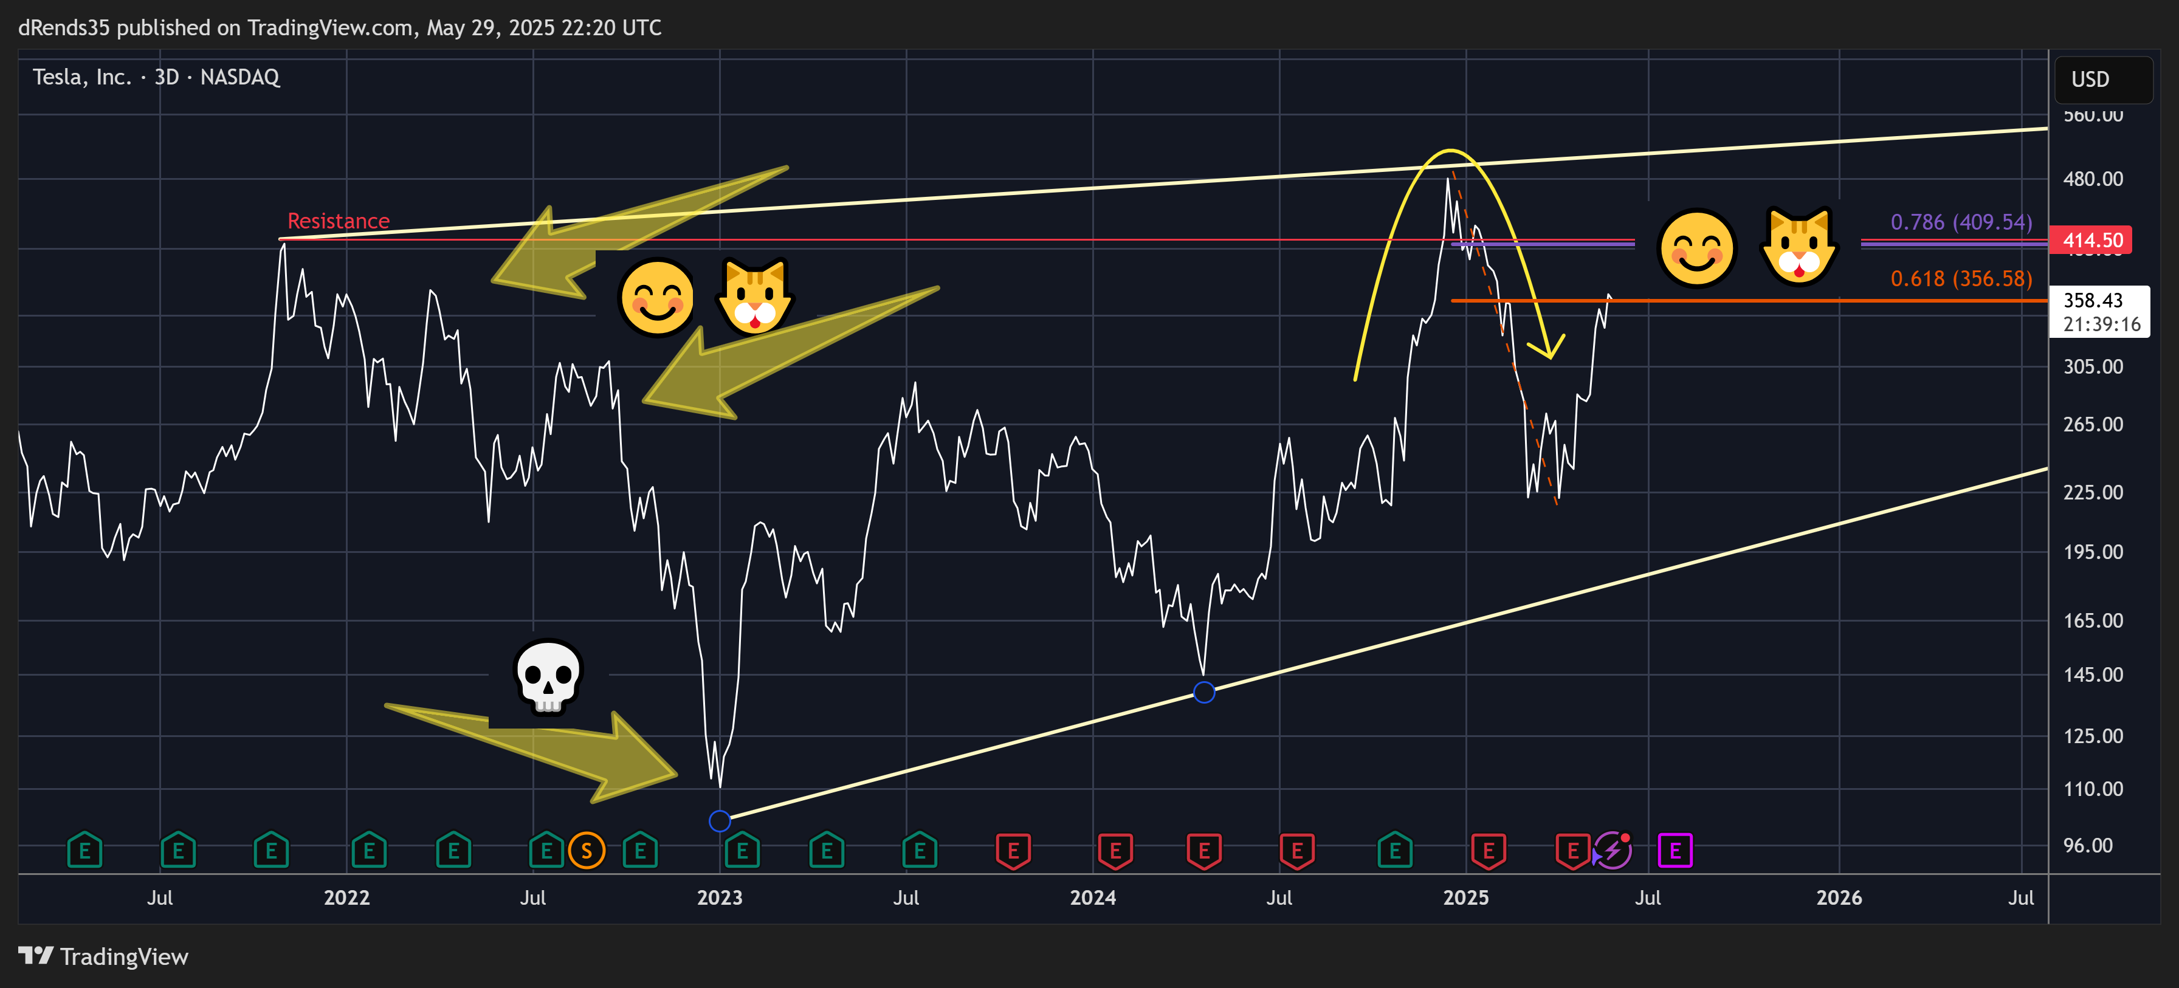Click the green earnings marker above Jul 2021

(x=177, y=850)
